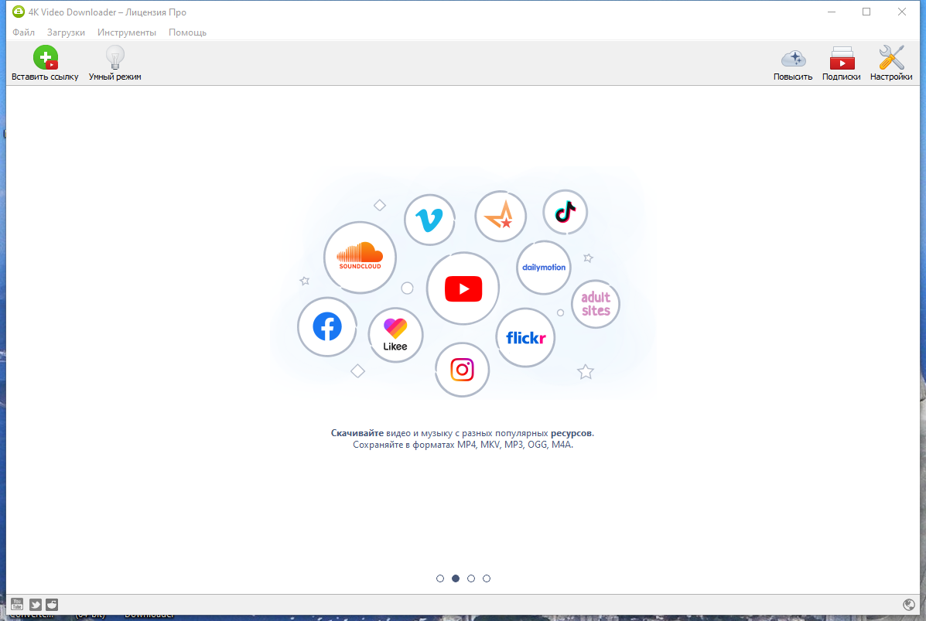Open the Помощь menu
The width and height of the screenshot is (926, 621).
click(x=188, y=32)
